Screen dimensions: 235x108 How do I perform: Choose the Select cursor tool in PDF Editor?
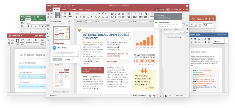70,15
